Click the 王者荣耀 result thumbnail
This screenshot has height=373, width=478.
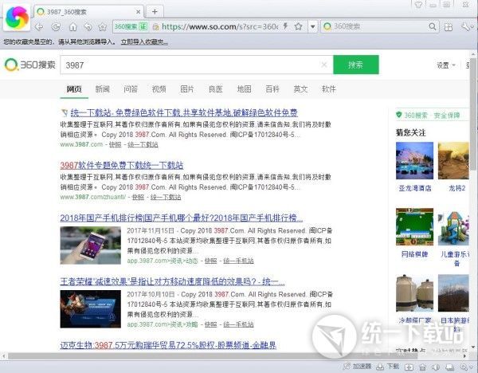click(91, 309)
